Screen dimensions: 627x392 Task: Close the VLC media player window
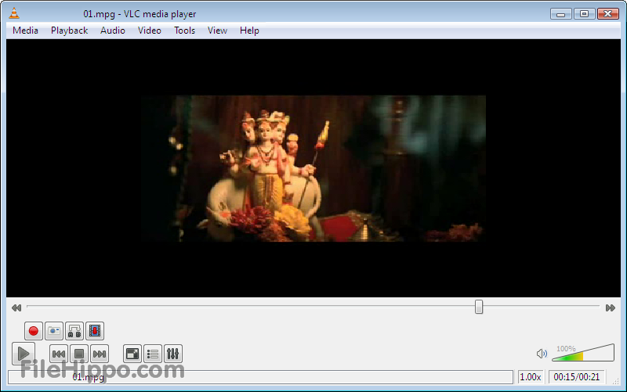coord(608,14)
